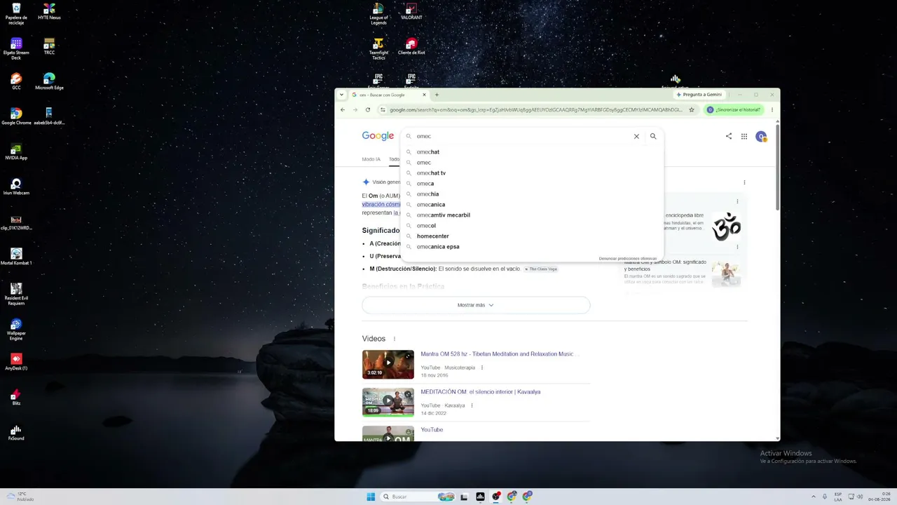Launch AnyDesk (1) from the desktop
The height and width of the screenshot is (505, 897).
16,362
